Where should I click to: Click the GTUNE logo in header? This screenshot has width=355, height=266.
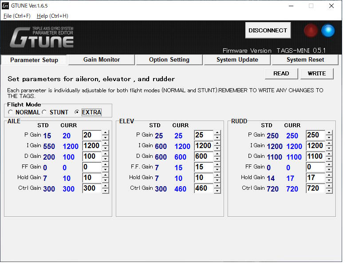click(x=42, y=37)
